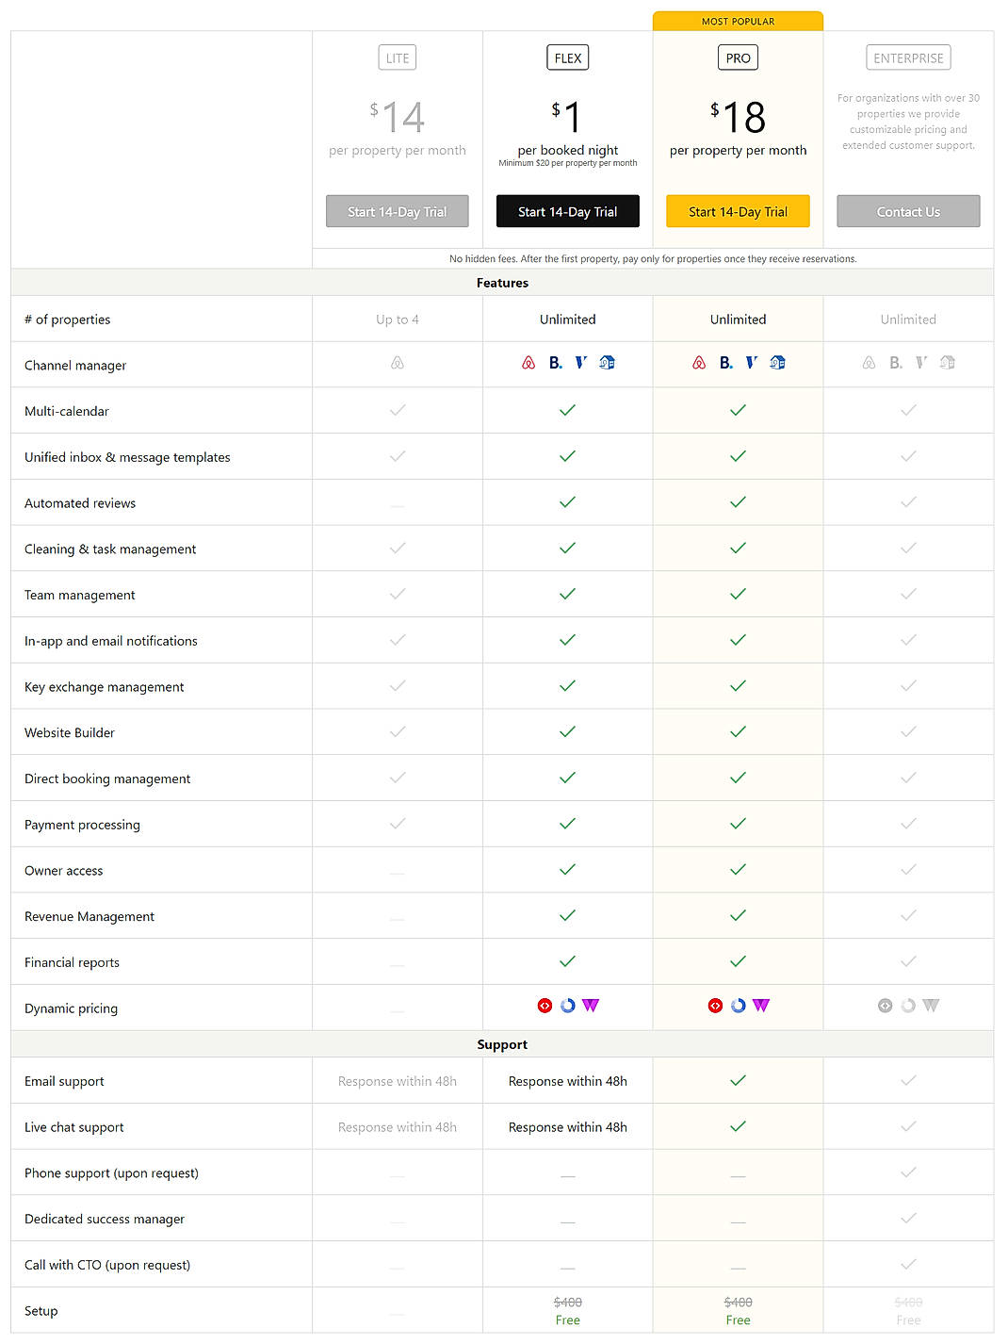Image resolution: width=1008 pixels, height=1344 pixels.
Task: Click the Agoda house icon in the Pro column
Action: 777,362
